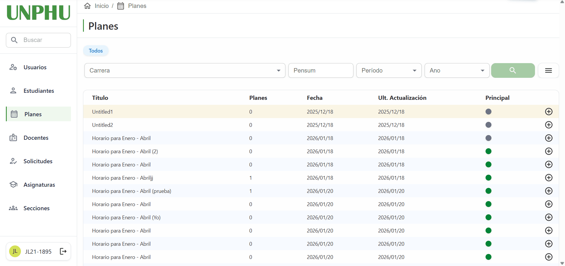Click plus icon for Horario para Enero - Abril (prueba)
The height and width of the screenshot is (266, 565).
(549, 191)
